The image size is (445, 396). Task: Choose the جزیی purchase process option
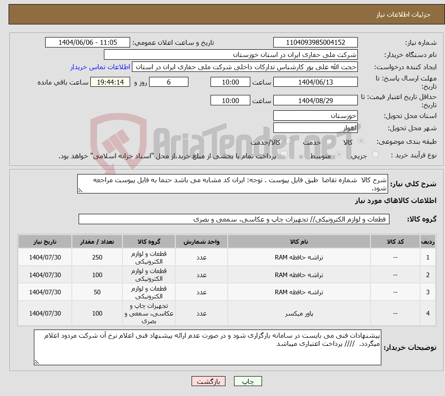coord(375,154)
